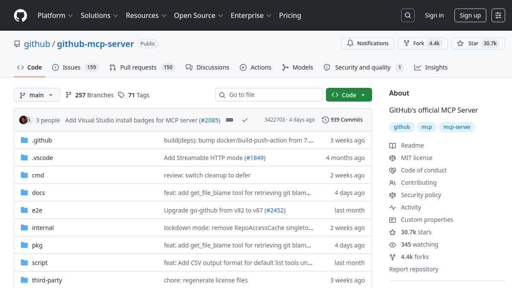Viewport: 512px width, 288px height.
Task: Switch to the Discussions tab
Action: tap(207, 67)
